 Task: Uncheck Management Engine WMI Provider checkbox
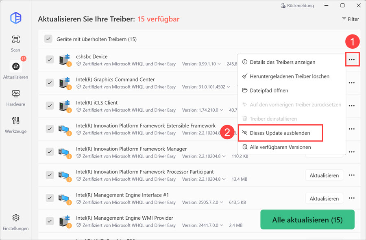point(50,221)
